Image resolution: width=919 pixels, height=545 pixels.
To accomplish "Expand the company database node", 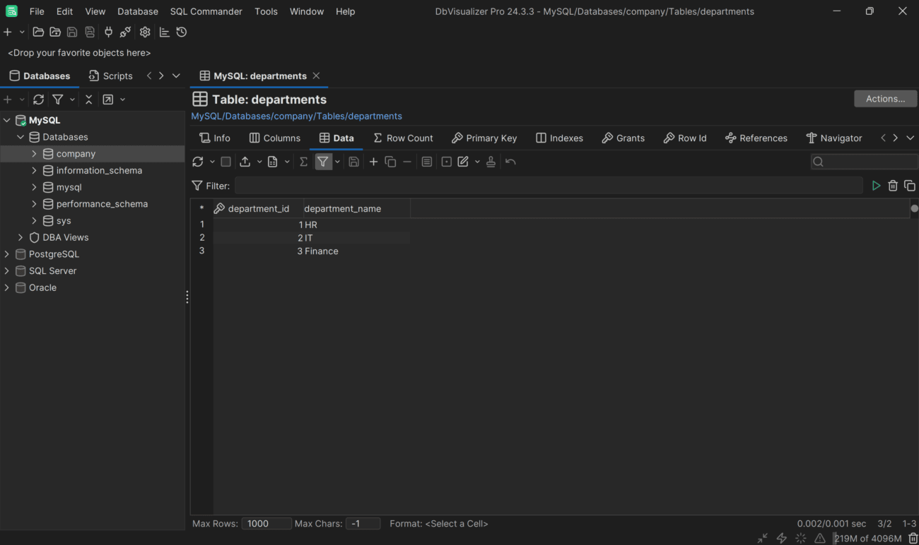I will click(33, 153).
